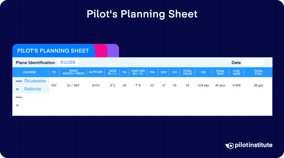Click the WIND KNOTS / FROM header
Screen dimensions: 284x158
pos(73,72)
